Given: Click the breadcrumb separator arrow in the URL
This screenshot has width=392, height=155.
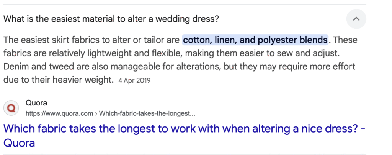Looking at the screenshot, I should [x=97, y=113].
